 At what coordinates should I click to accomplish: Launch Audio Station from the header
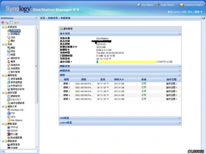coord(165,5)
